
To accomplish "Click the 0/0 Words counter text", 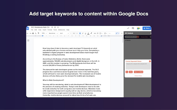I will [x=128, y=40].
